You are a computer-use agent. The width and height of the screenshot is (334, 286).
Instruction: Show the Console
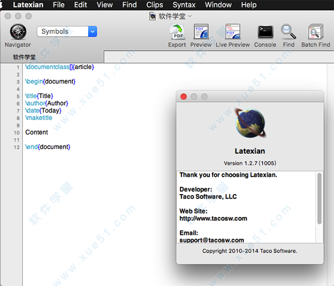pos(265,32)
